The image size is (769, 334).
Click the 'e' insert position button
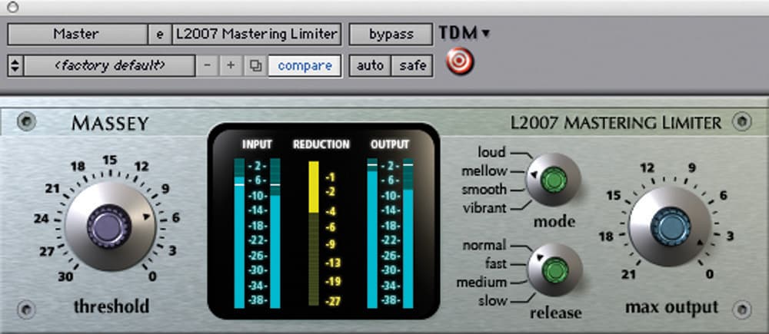coord(160,34)
